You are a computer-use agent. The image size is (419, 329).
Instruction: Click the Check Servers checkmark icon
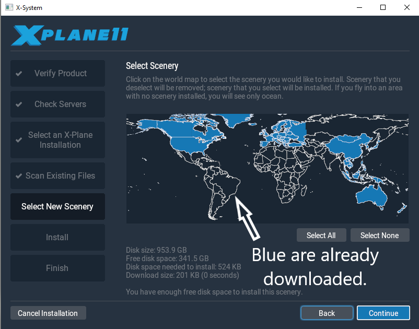pos(19,104)
